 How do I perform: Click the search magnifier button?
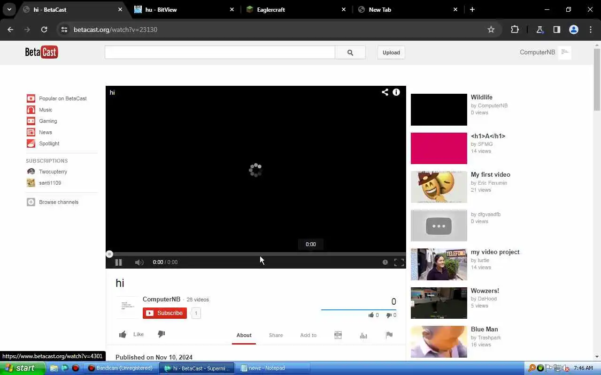[x=350, y=52]
